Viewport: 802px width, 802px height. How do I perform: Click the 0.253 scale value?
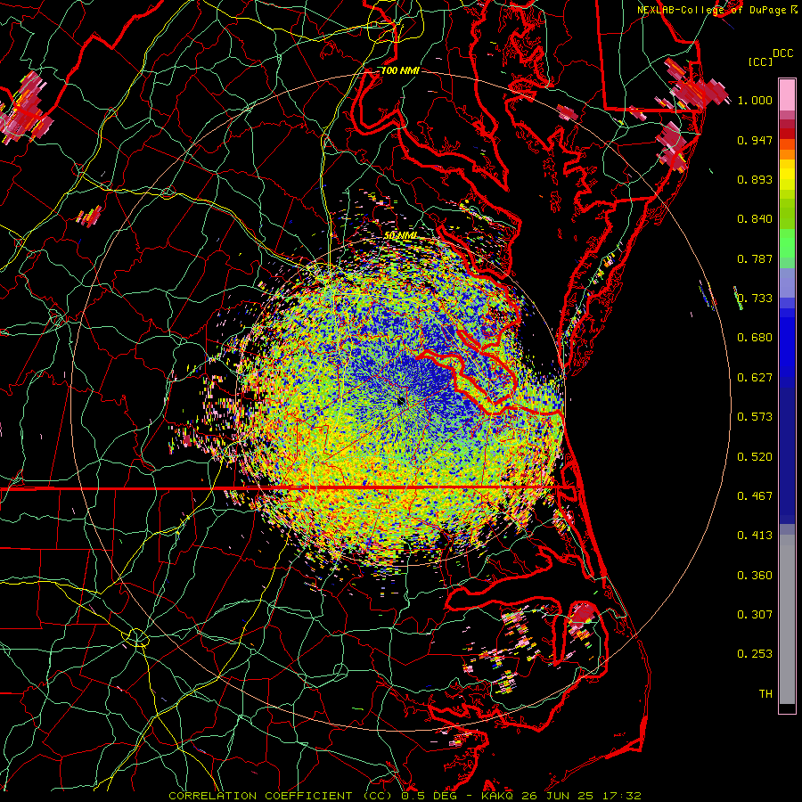(755, 654)
